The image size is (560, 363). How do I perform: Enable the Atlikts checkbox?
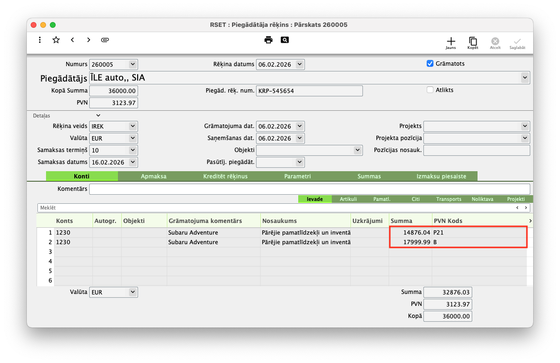tap(430, 90)
